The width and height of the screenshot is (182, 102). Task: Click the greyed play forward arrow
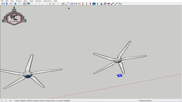32,4
